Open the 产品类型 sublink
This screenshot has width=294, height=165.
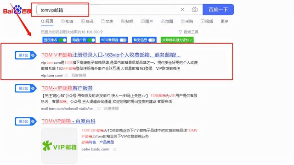107,142
